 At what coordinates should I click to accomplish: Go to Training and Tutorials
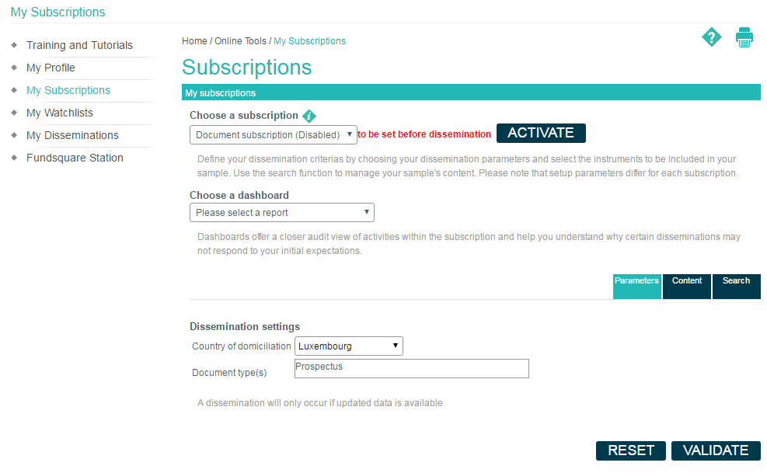coord(79,45)
